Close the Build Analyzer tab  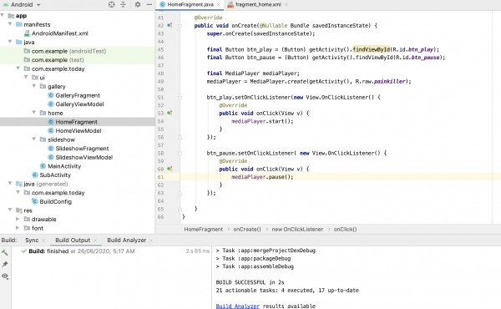click(x=151, y=241)
